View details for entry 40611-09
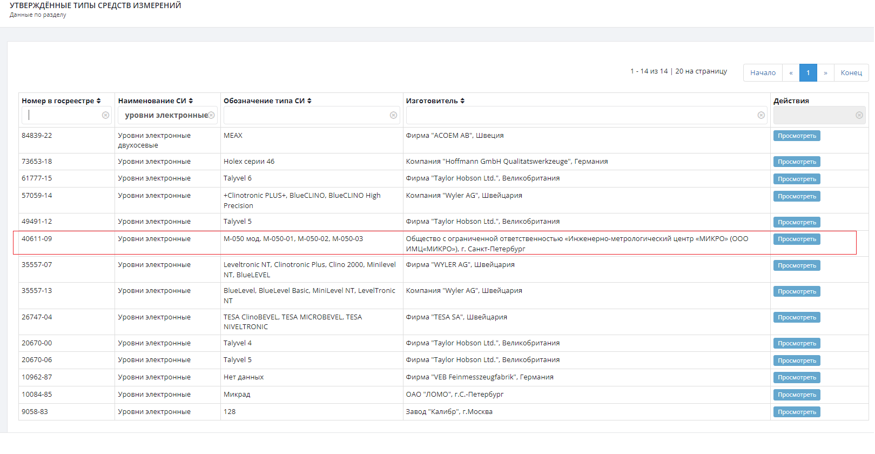 (x=797, y=239)
